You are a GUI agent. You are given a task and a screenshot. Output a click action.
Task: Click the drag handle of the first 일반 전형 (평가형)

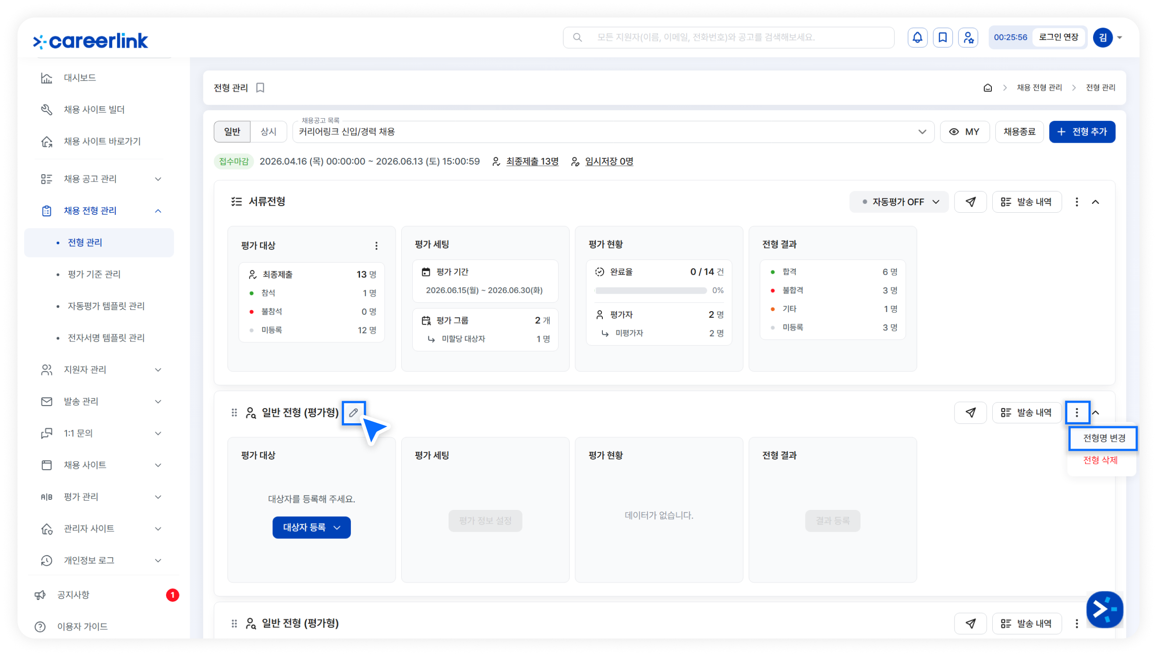click(234, 412)
